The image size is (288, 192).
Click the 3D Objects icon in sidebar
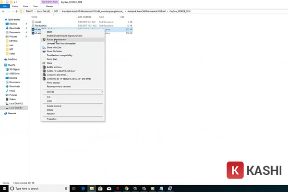pyautogui.click(x=7, y=70)
